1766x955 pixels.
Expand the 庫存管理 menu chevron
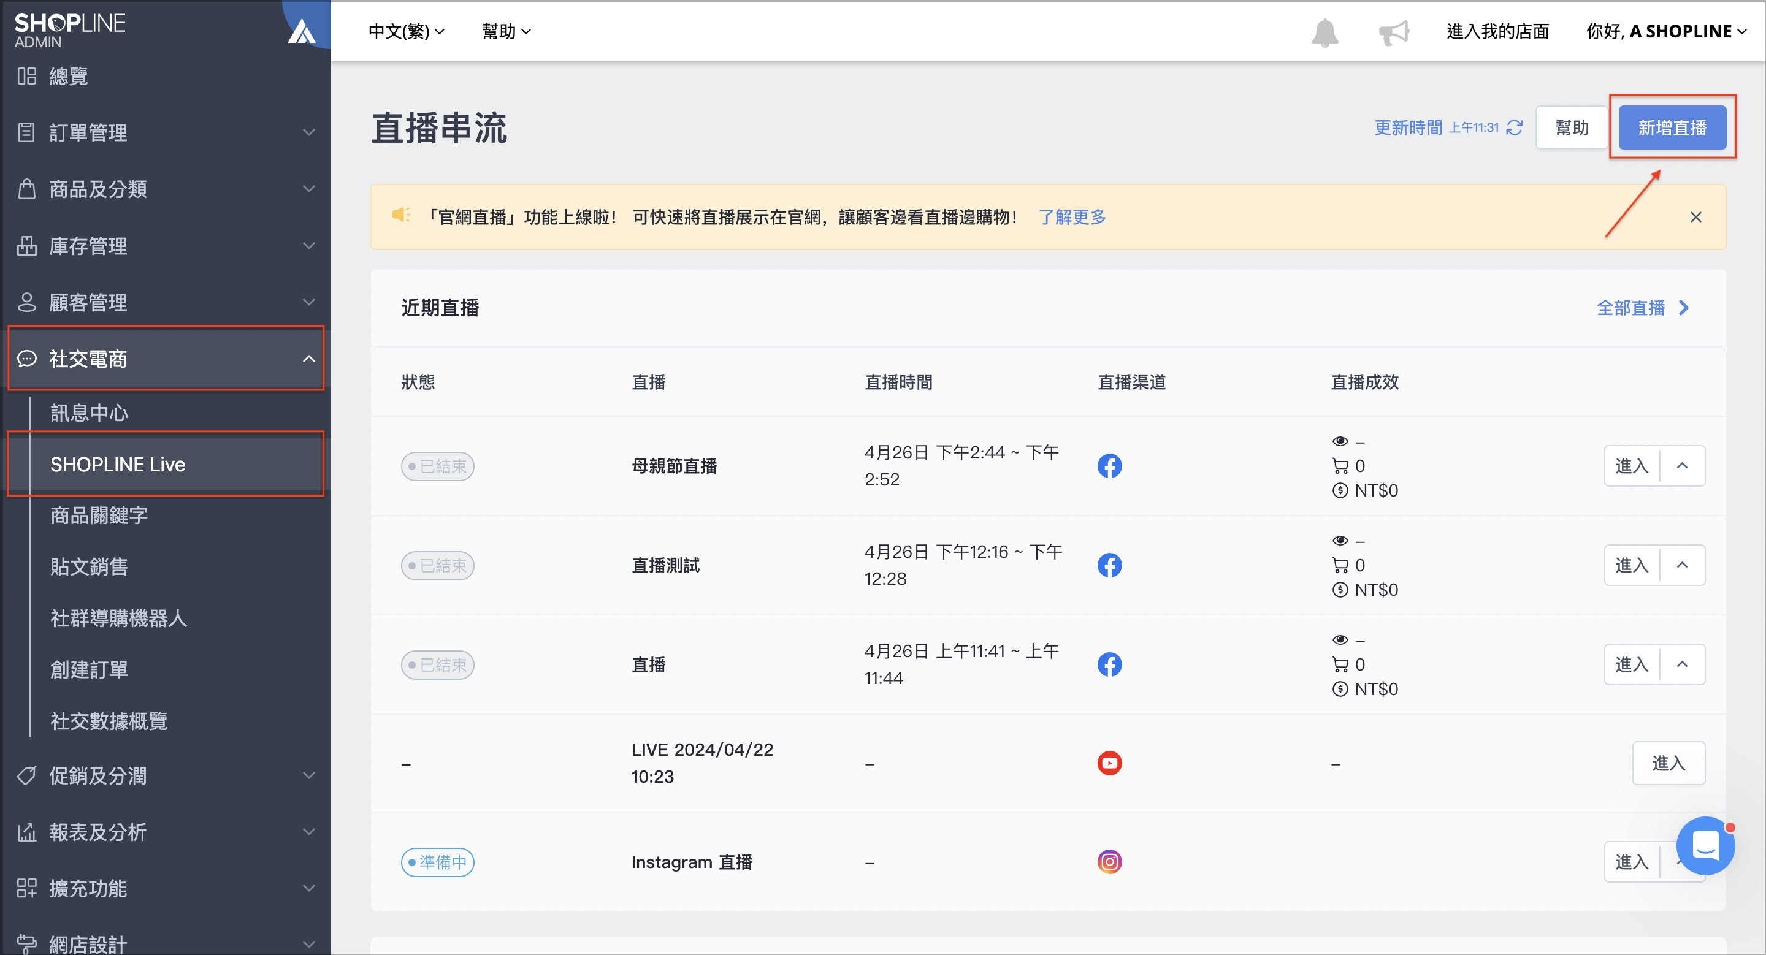(309, 245)
